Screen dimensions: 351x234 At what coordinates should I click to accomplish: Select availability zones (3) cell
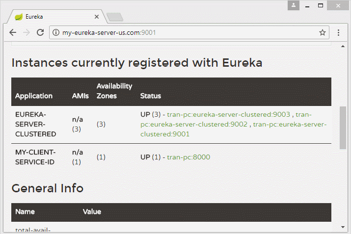click(101, 125)
